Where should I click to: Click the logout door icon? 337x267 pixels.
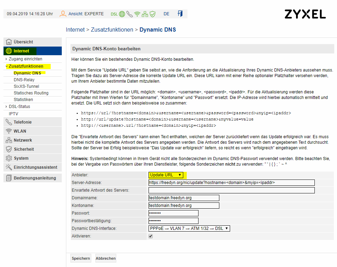(180, 14)
